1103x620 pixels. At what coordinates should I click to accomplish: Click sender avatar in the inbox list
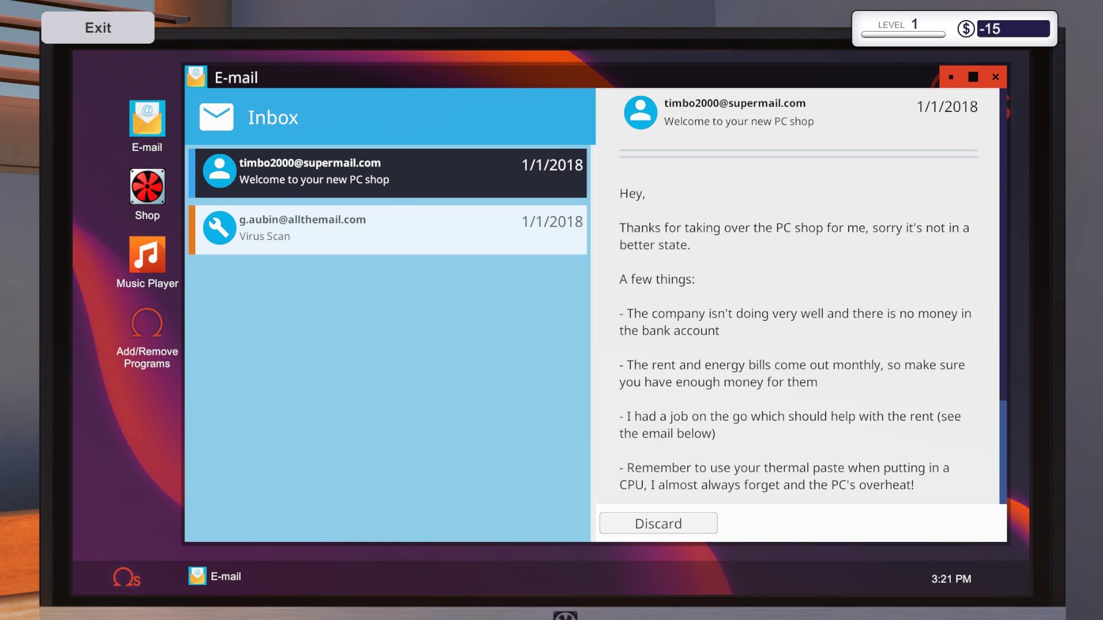click(x=219, y=171)
